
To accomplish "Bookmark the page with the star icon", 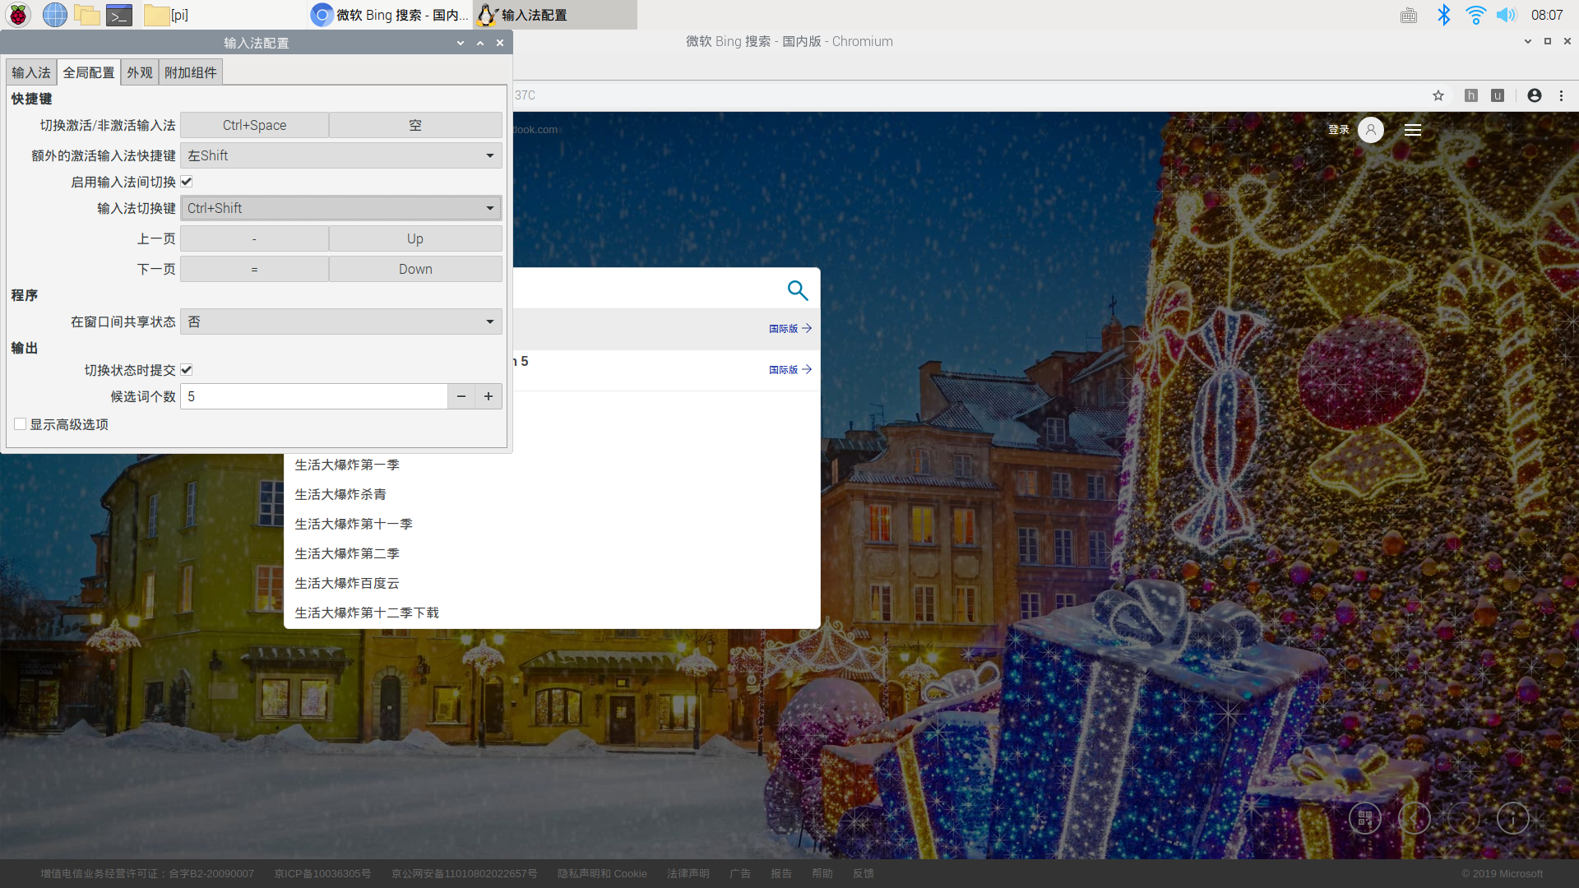I will (1438, 95).
